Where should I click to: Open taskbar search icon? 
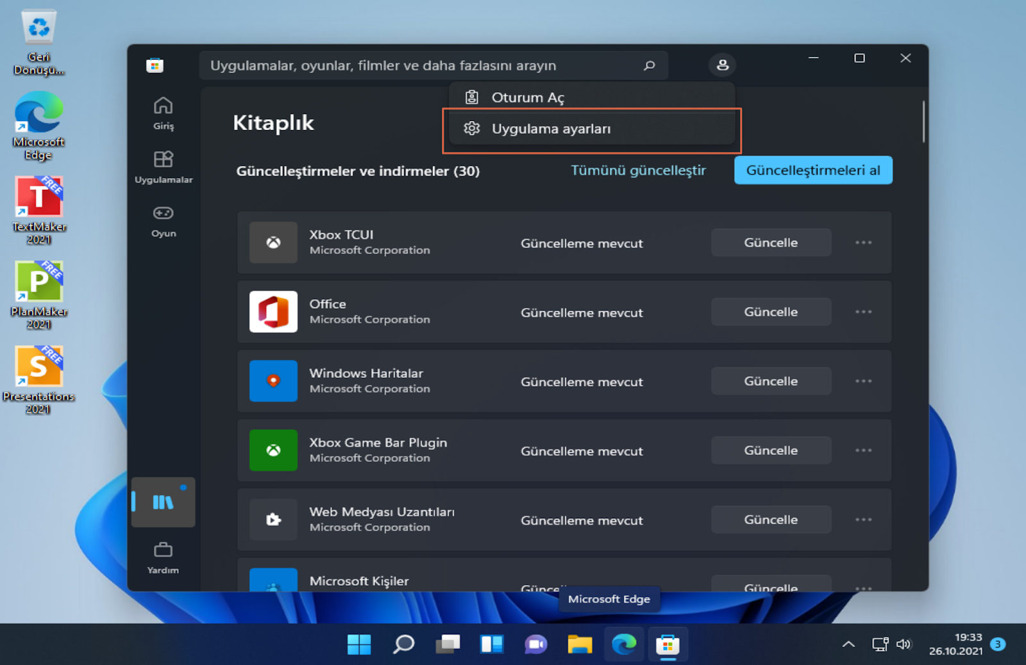point(403,644)
